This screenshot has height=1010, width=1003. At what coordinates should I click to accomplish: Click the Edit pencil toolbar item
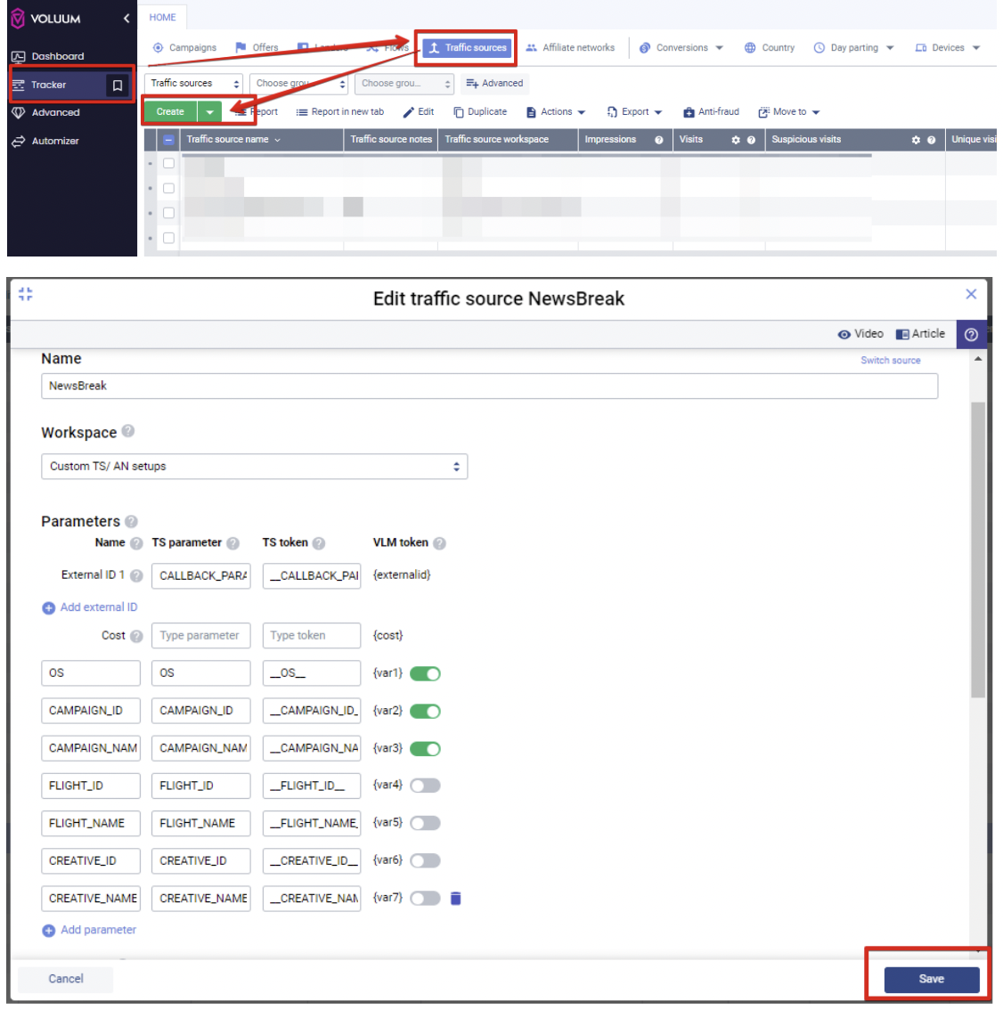click(419, 112)
